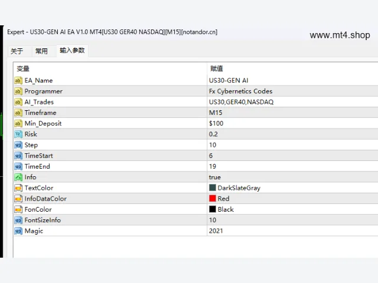
Task: Click the Timeframe variable label
Action: coord(40,113)
